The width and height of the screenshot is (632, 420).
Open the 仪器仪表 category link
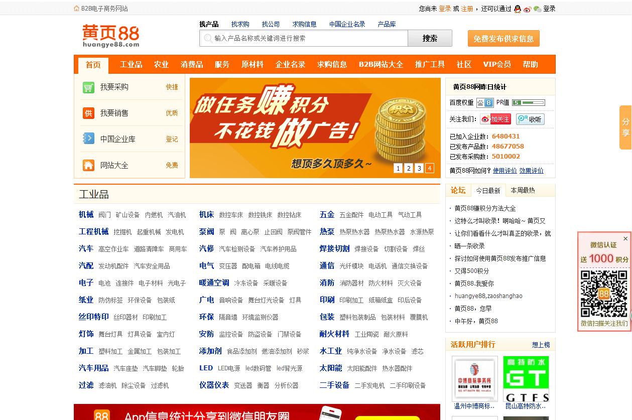point(214,385)
